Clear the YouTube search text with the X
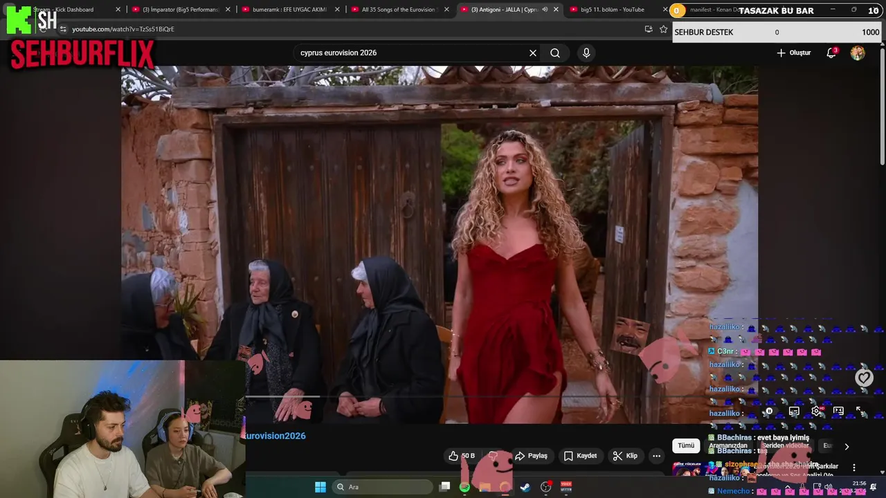Image resolution: width=886 pixels, height=498 pixels. pos(533,53)
